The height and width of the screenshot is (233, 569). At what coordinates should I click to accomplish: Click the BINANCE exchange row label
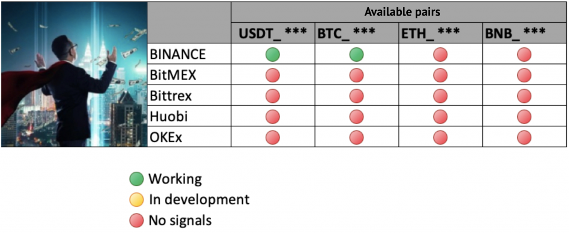178,54
